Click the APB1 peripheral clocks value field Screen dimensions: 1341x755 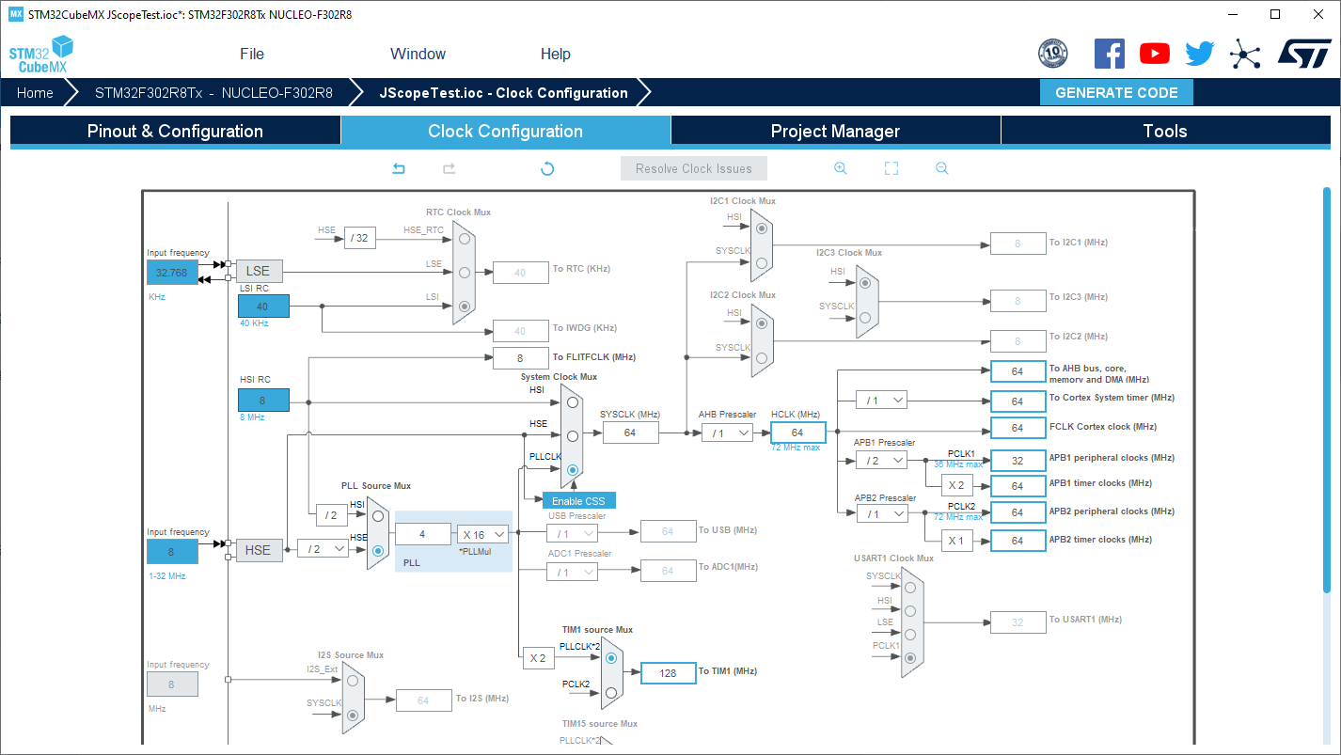pyautogui.click(x=1018, y=461)
